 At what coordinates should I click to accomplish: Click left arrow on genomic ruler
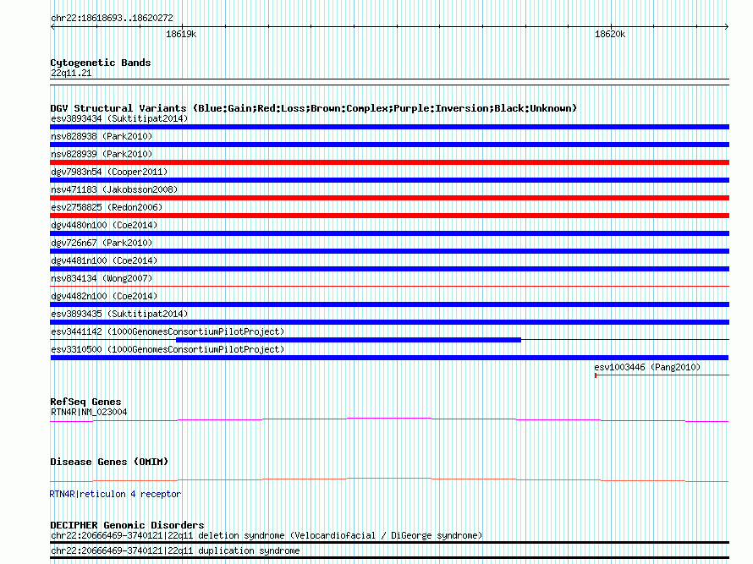[52, 27]
